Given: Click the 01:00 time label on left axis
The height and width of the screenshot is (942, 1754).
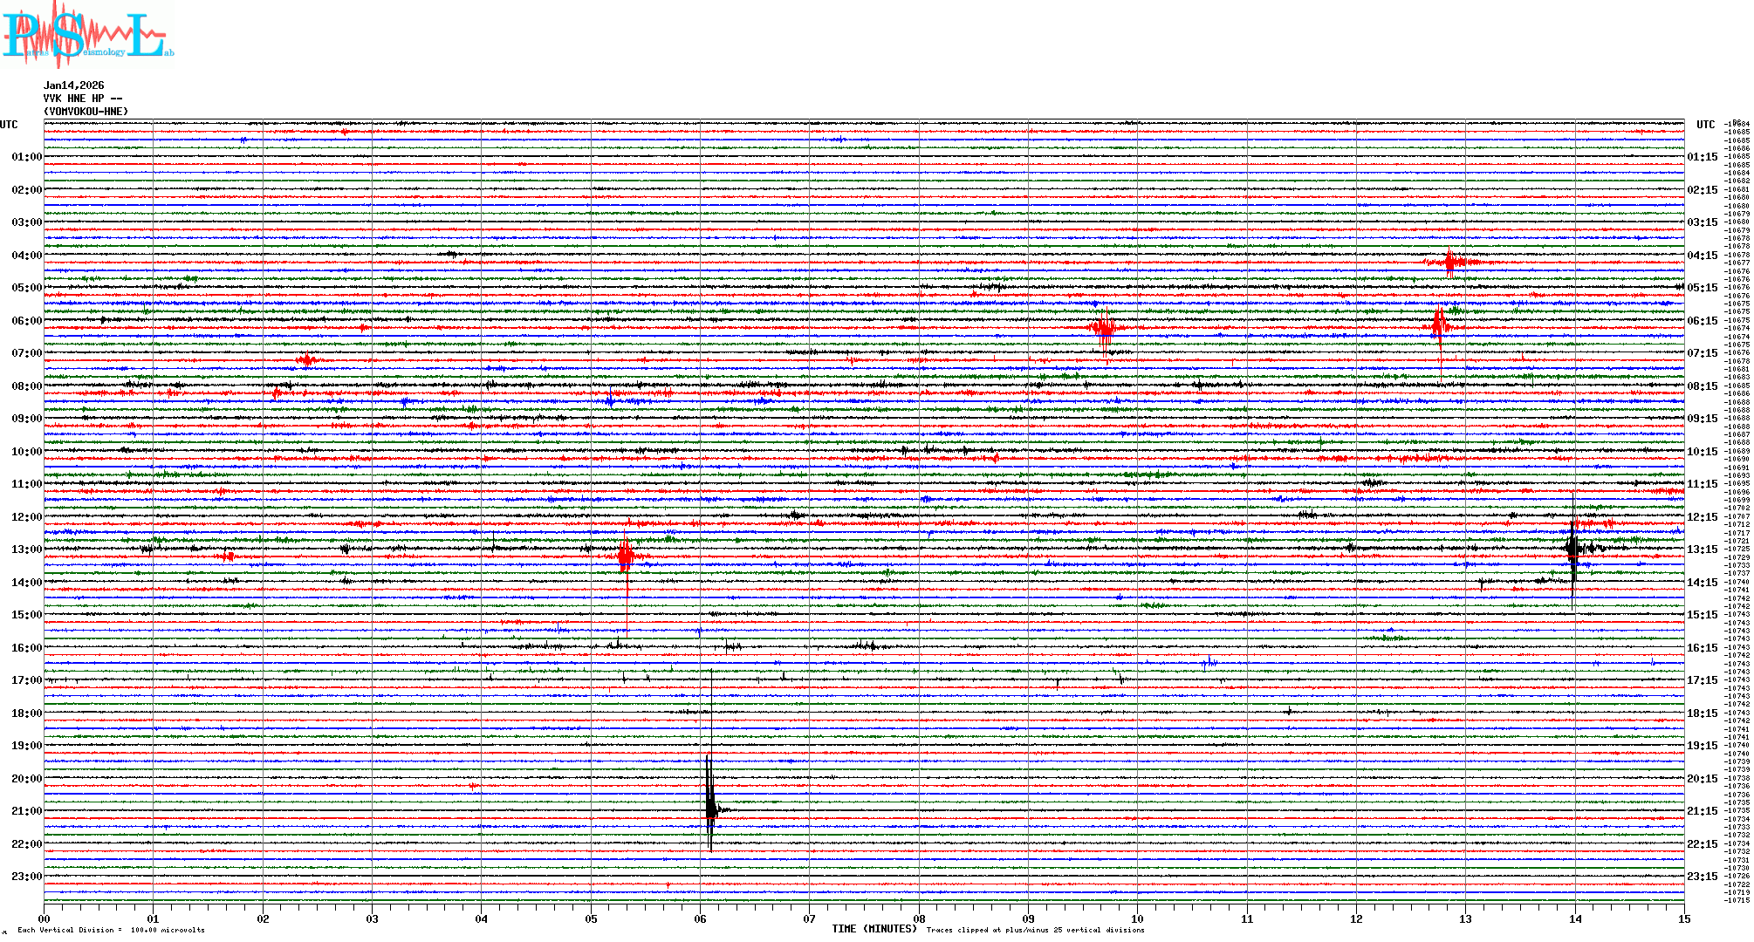Looking at the screenshot, I should click(26, 157).
